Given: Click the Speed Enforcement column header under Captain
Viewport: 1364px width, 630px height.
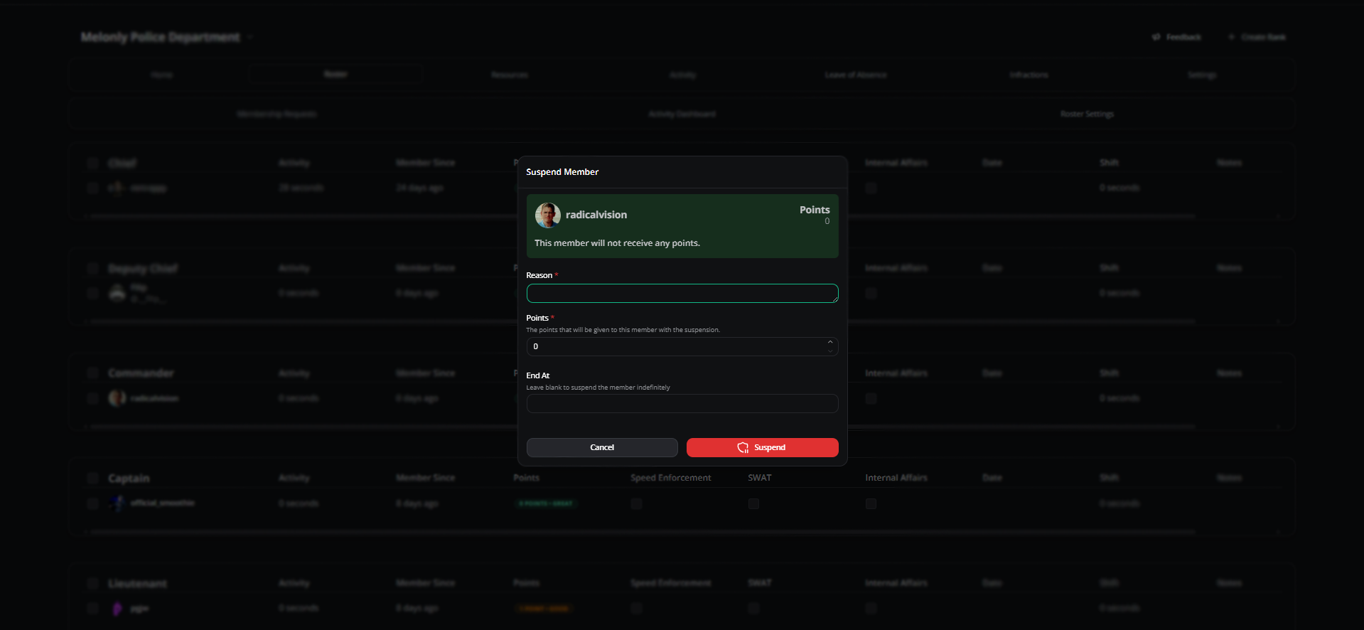Looking at the screenshot, I should tap(670, 478).
